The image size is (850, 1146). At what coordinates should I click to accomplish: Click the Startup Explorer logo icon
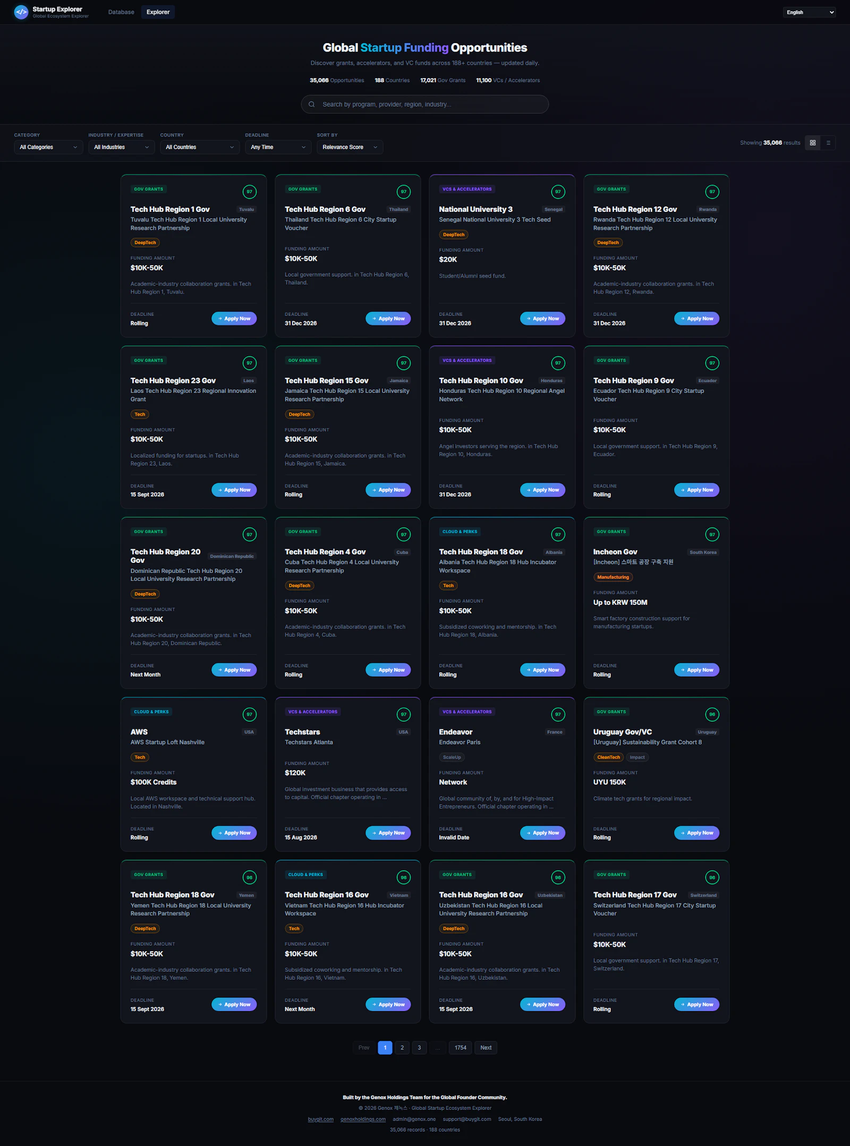click(x=21, y=12)
